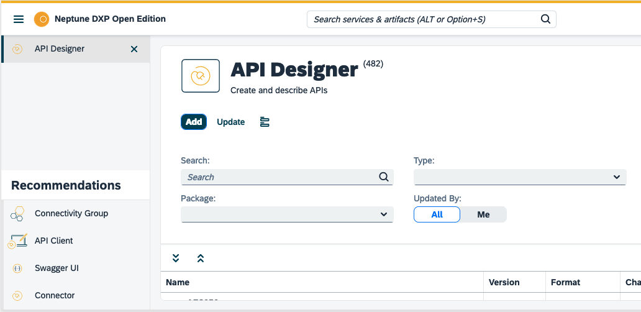This screenshot has width=641, height=312.
Task: Close the API Designer sidebar tab
Action: click(134, 49)
